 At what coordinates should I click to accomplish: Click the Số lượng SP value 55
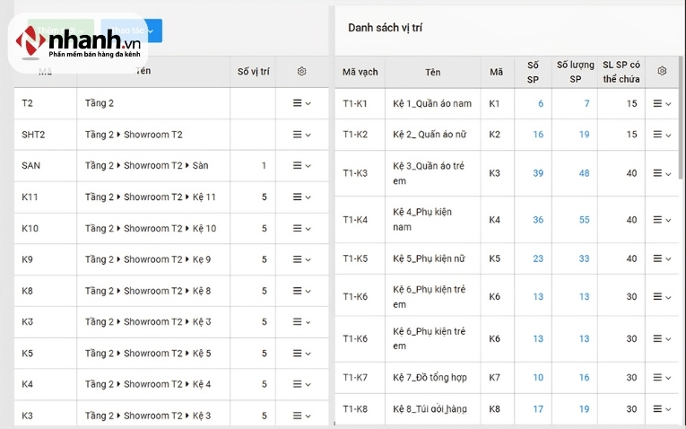coord(584,220)
